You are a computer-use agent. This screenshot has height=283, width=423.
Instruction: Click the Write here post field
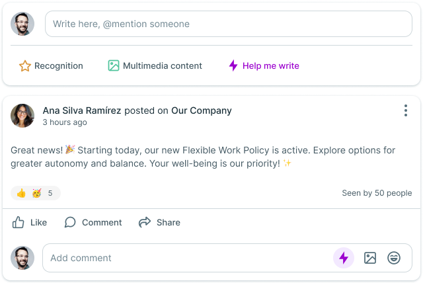pos(228,24)
